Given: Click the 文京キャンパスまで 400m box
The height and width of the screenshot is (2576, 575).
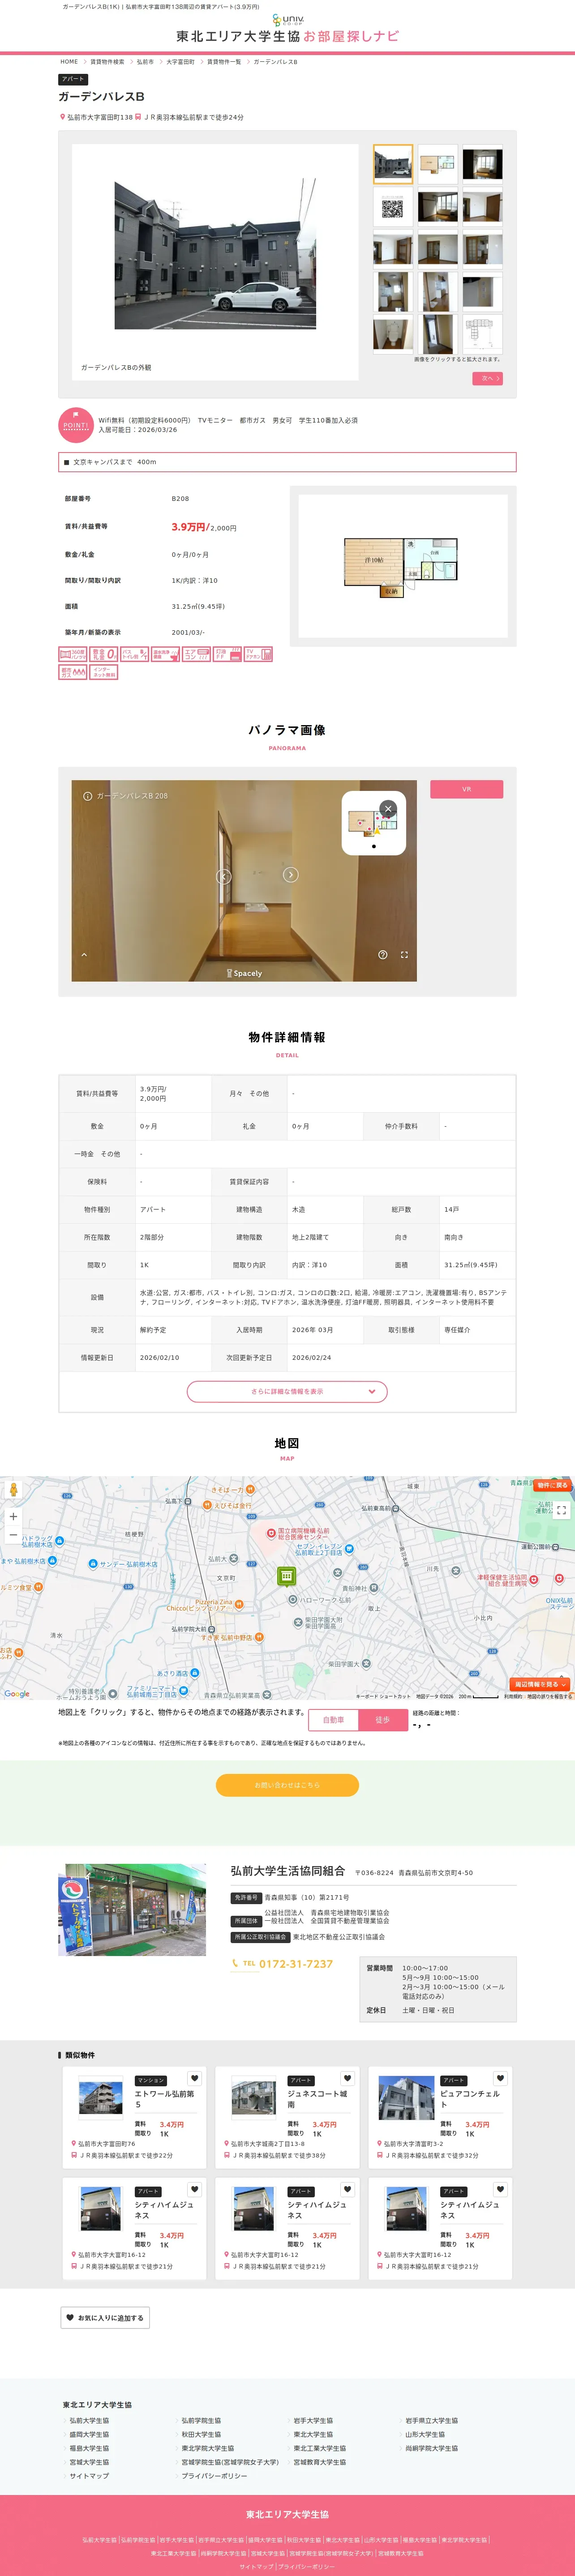Looking at the screenshot, I should [287, 462].
